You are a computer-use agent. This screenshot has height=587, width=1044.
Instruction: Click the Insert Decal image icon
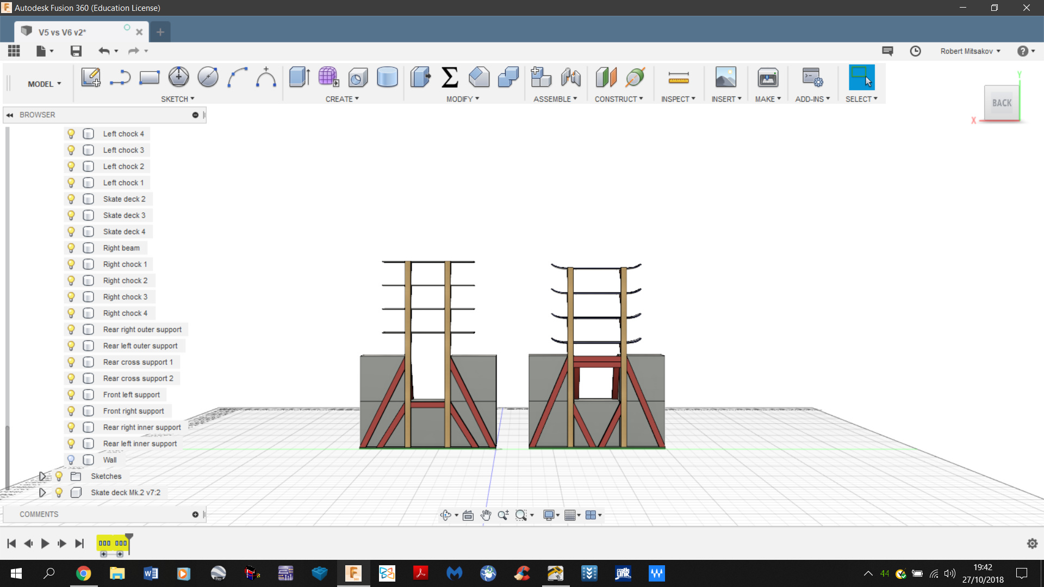726,77
